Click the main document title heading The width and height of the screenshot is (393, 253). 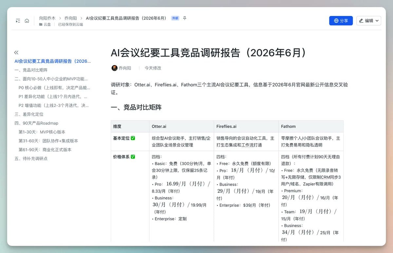point(210,53)
